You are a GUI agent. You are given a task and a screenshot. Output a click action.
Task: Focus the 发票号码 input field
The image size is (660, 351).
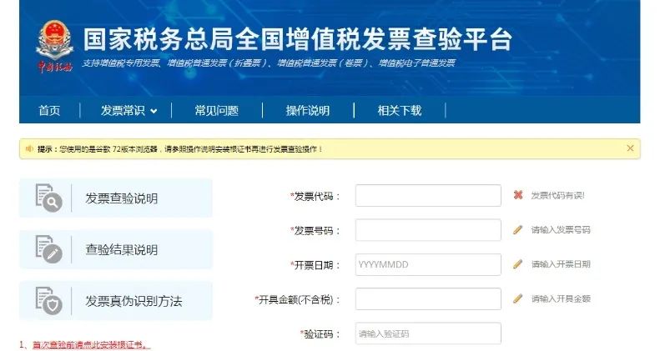click(428, 230)
